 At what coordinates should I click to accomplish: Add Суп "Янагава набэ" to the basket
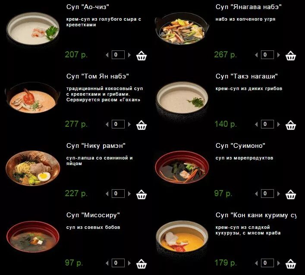point(291,56)
